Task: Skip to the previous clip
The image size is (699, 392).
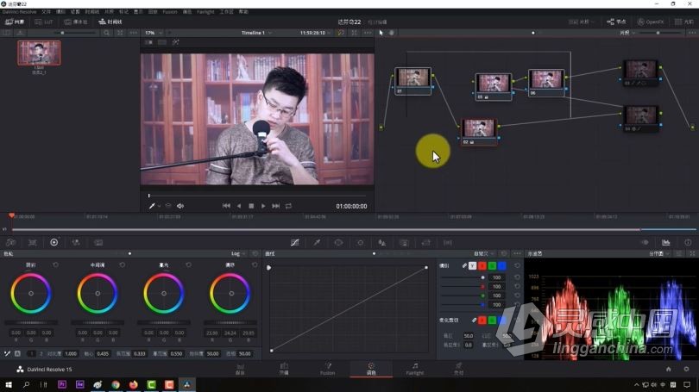Action: click(x=226, y=206)
